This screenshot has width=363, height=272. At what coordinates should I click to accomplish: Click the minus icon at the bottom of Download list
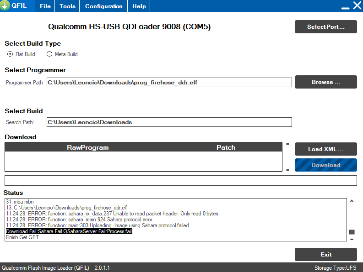click(288, 170)
